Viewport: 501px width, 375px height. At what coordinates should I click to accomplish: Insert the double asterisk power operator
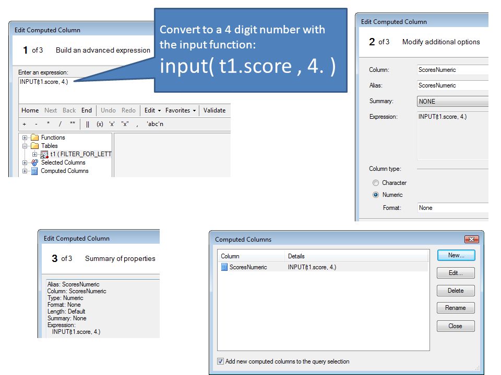coord(73,124)
